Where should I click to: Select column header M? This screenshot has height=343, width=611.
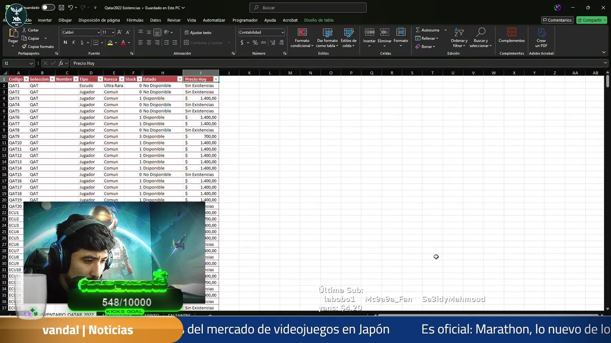click(x=290, y=73)
